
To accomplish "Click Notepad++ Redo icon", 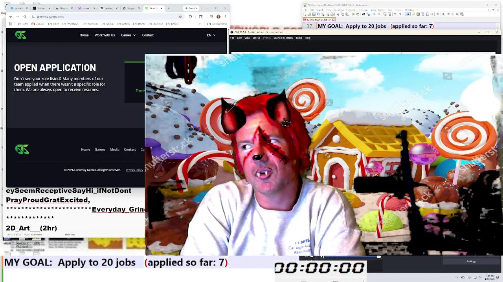I will pos(358,14).
